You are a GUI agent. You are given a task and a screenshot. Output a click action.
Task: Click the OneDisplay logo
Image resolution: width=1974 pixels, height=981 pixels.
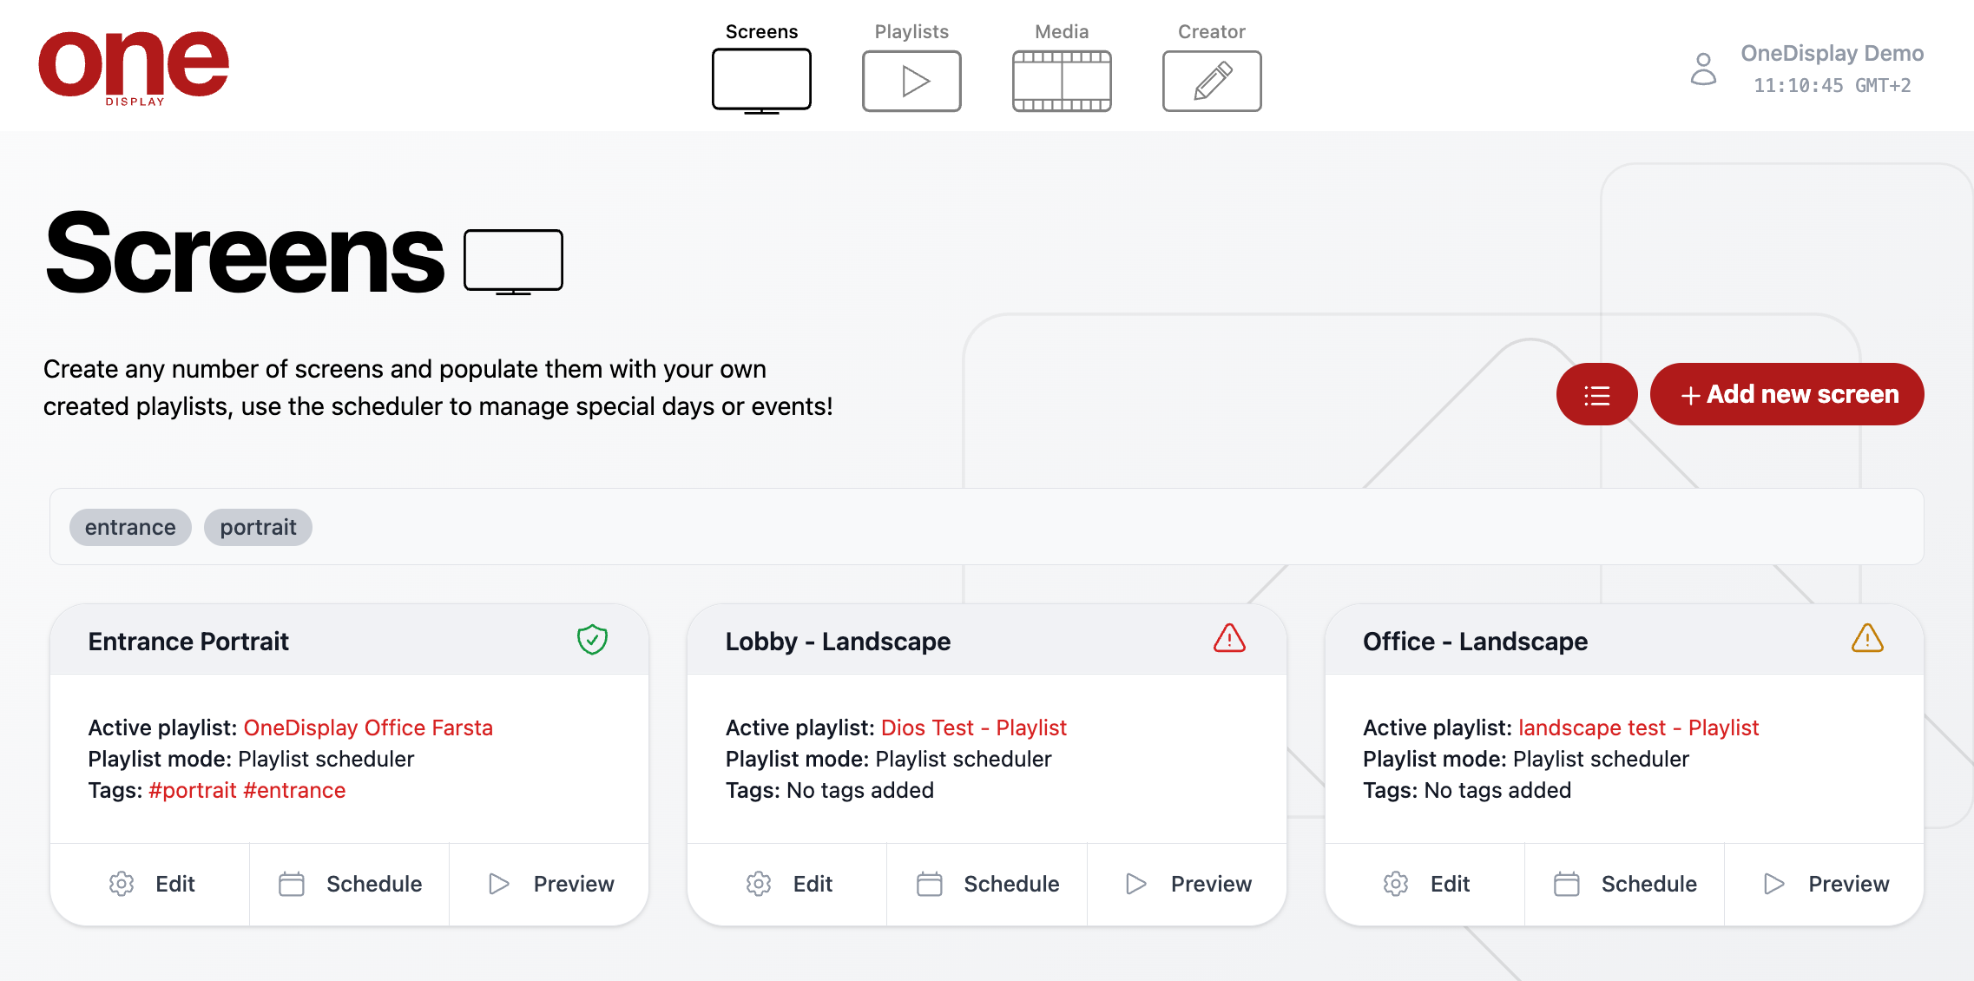pos(134,67)
